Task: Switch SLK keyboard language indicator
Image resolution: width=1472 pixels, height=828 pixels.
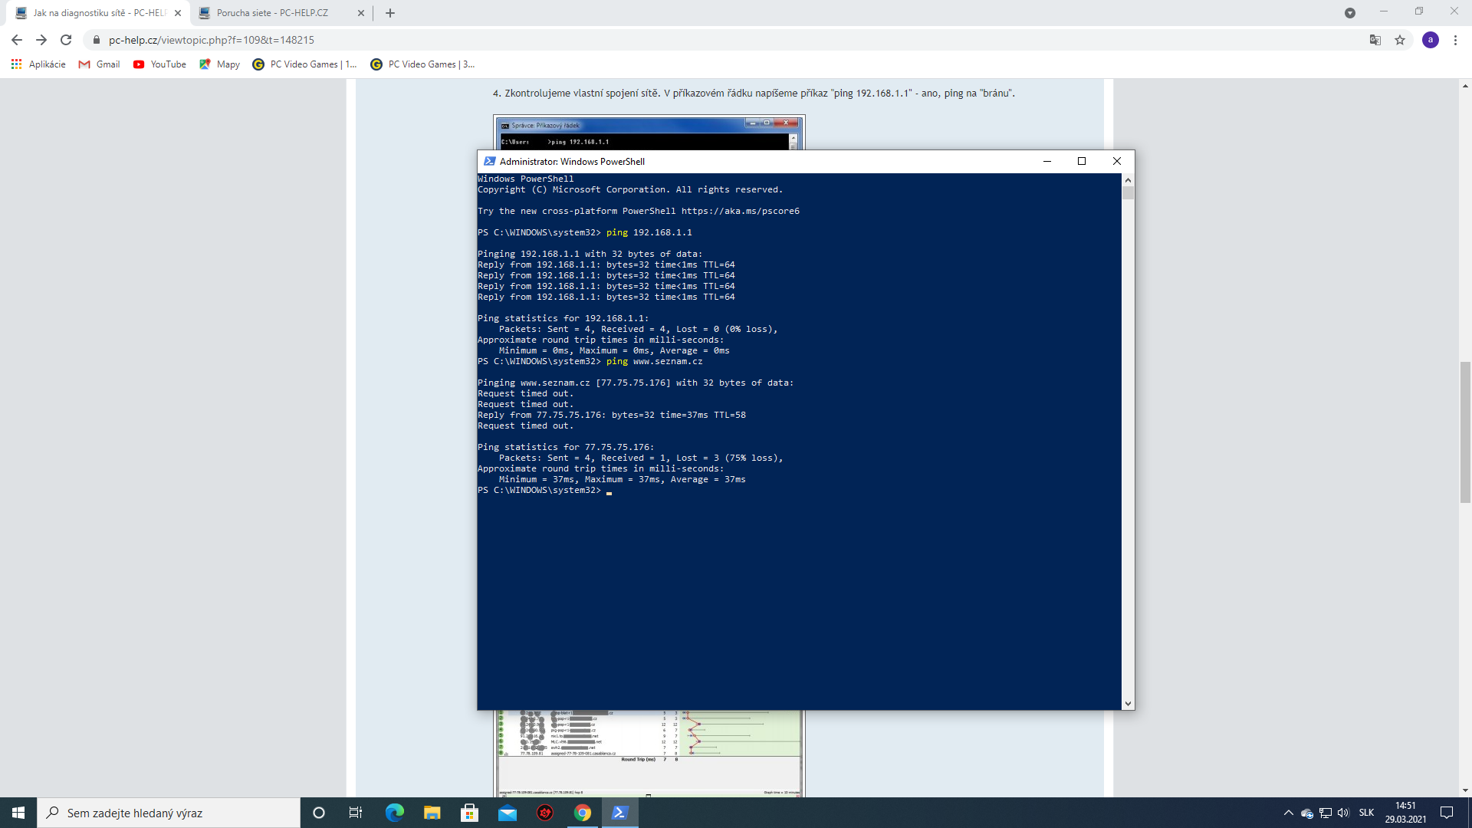Action: coord(1366,813)
